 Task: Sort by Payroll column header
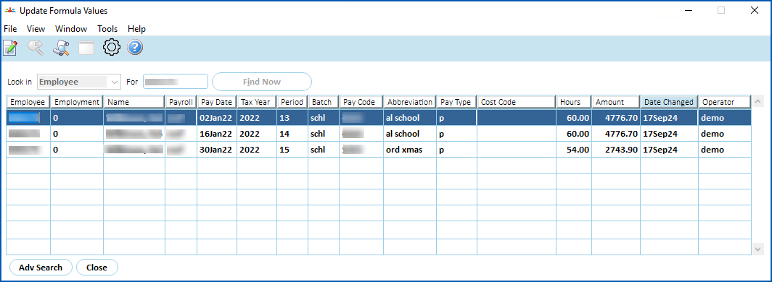181,102
